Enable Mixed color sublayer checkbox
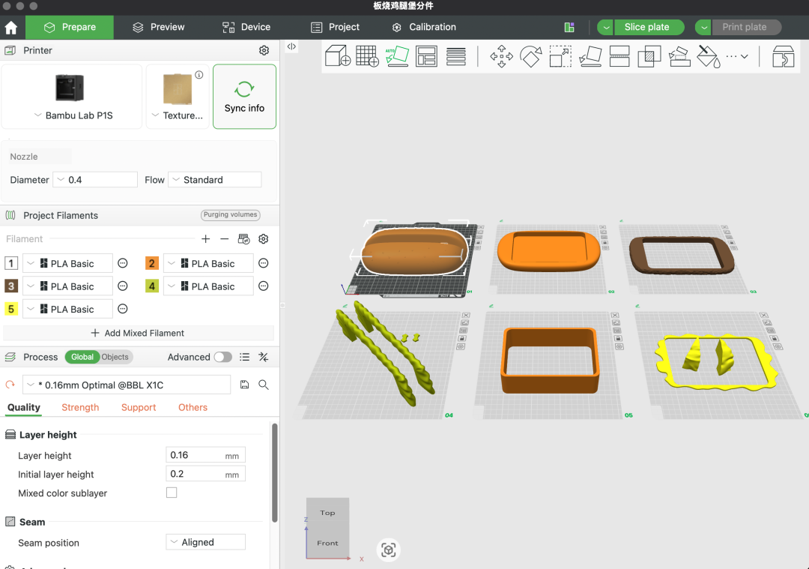The height and width of the screenshot is (569, 809). coord(172,493)
